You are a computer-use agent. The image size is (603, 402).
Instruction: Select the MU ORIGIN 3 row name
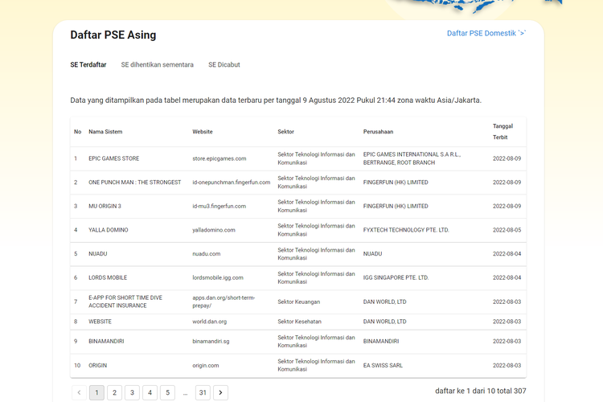105,206
